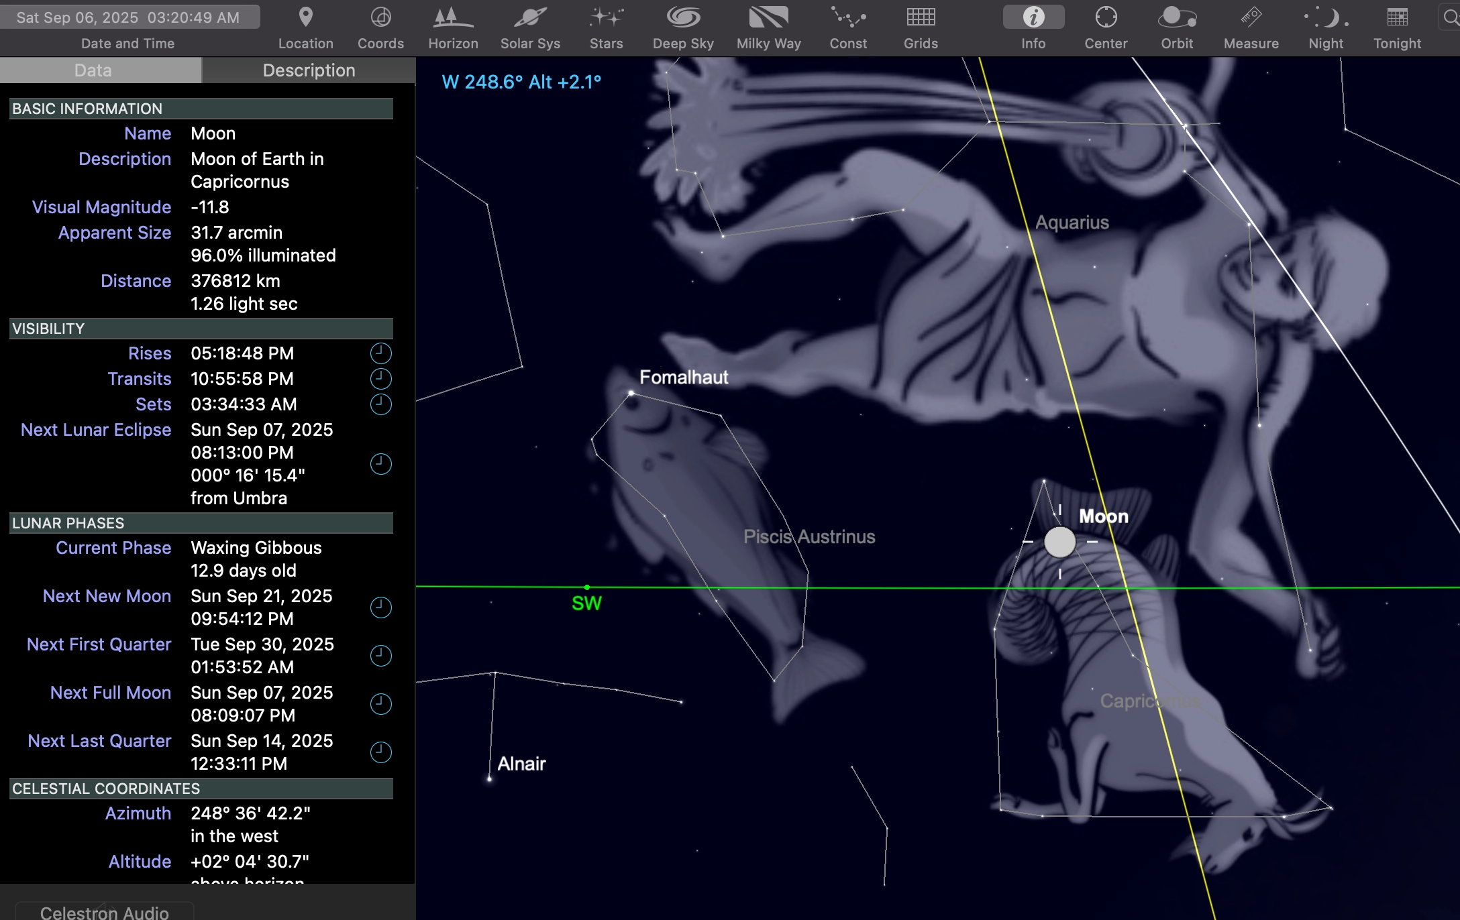Viewport: 1460px width, 920px height.
Task: Click the Celestron Audio button
Action: (x=104, y=912)
